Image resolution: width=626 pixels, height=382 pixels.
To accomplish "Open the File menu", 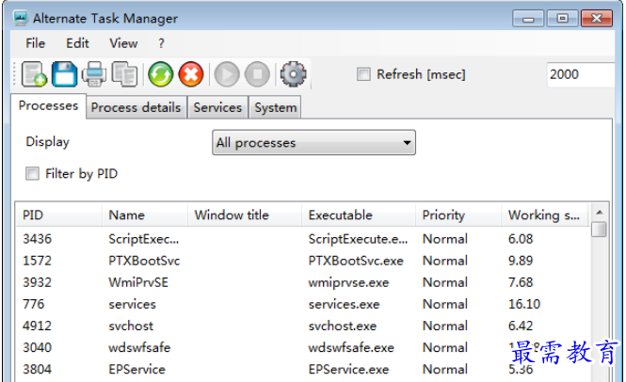I will tap(35, 43).
